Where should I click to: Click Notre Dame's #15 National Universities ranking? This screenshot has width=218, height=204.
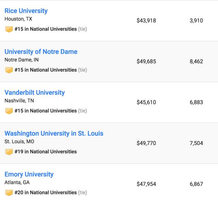point(46,70)
